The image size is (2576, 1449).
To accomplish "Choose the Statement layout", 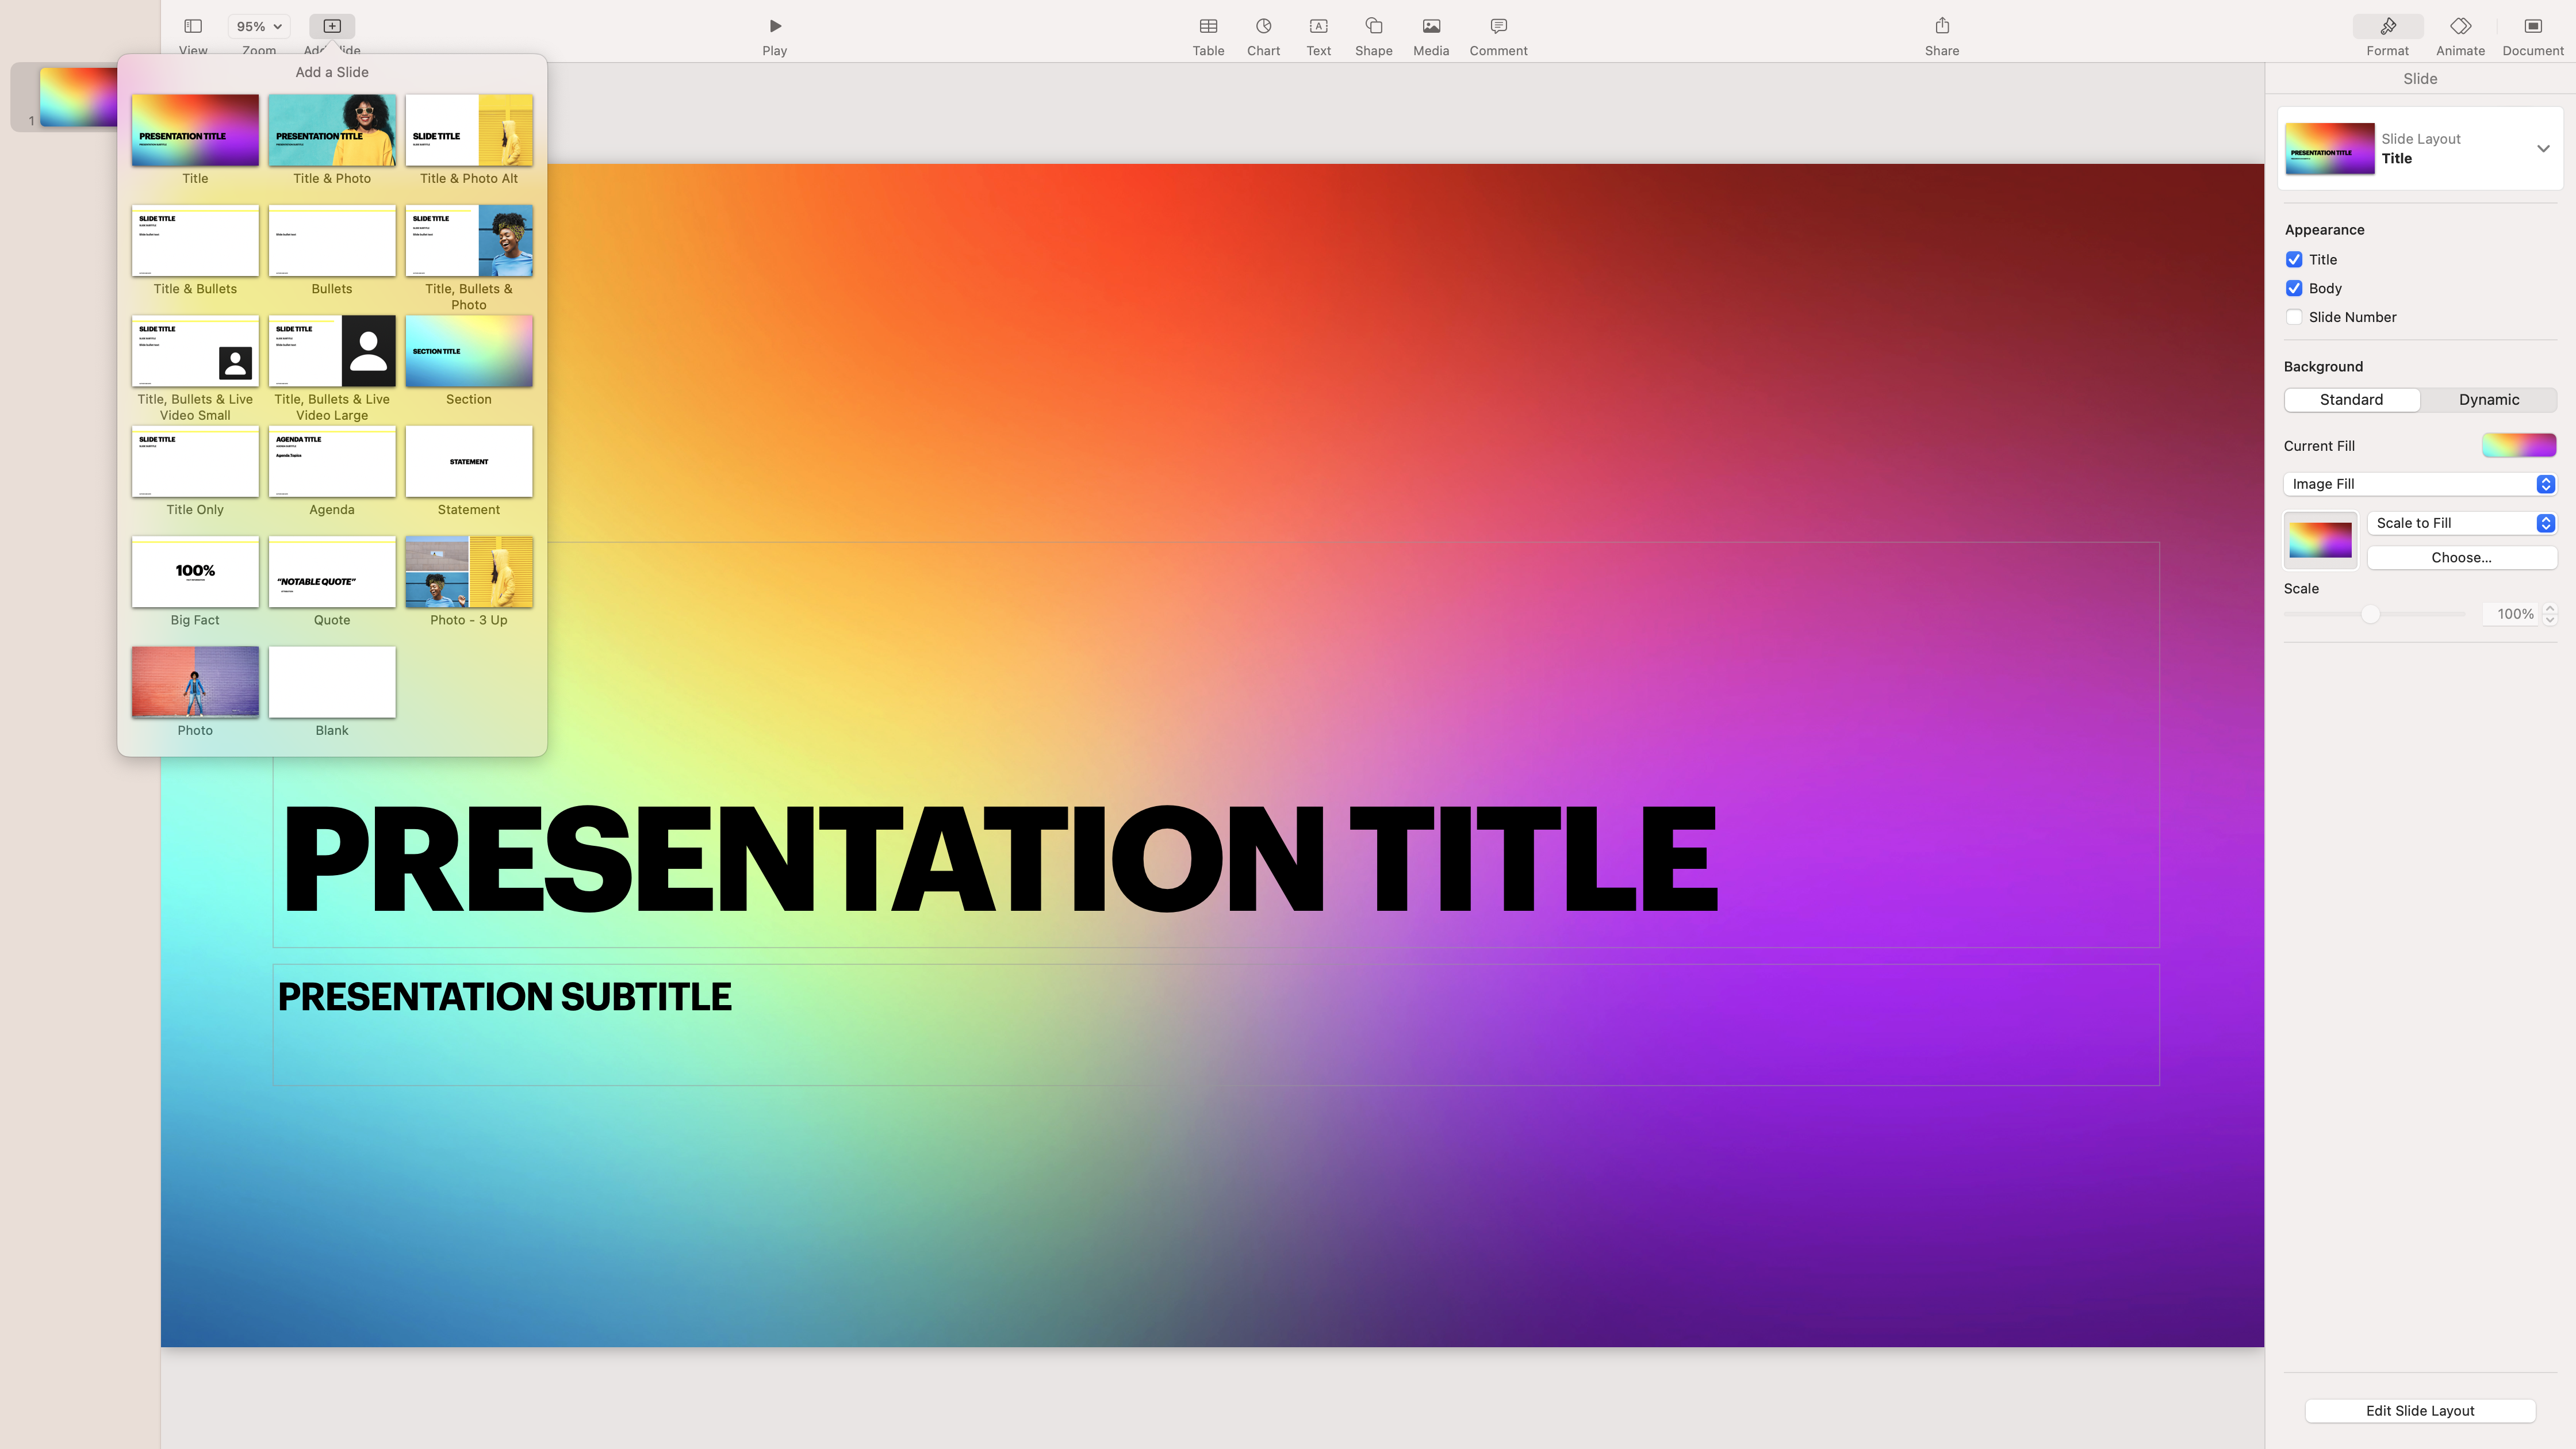I will [469, 462].
